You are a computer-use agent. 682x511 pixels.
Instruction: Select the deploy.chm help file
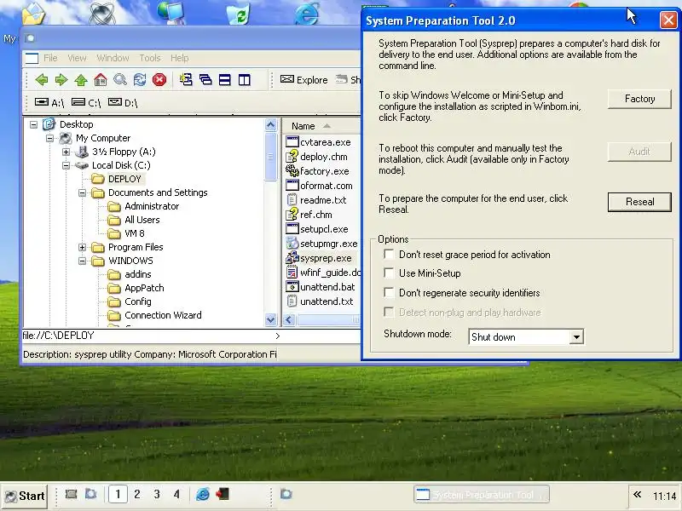coord(317,157)
